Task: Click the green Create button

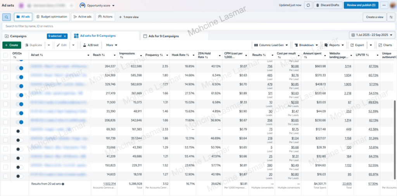Action: tap(12, 45)
